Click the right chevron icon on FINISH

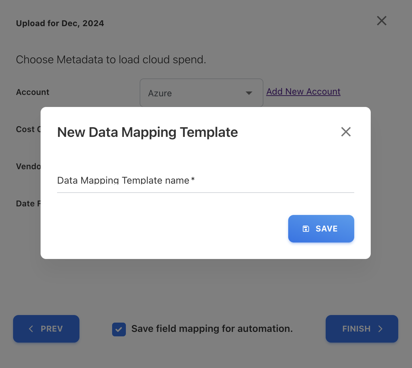[380, 329]
